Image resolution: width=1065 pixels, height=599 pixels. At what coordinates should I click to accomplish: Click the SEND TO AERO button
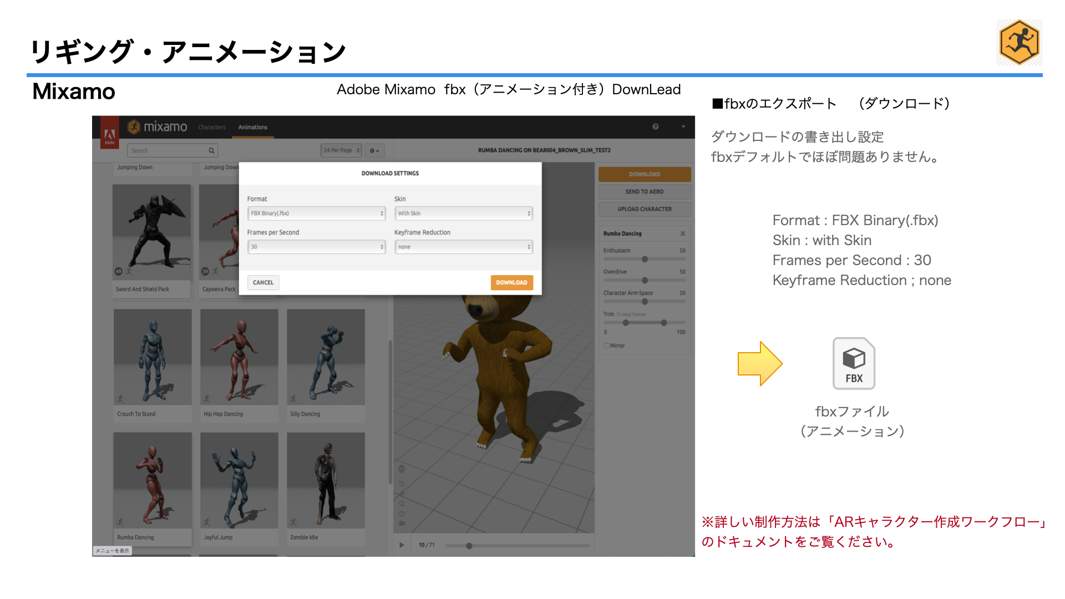pyautogui.click(x=645, y=192)
